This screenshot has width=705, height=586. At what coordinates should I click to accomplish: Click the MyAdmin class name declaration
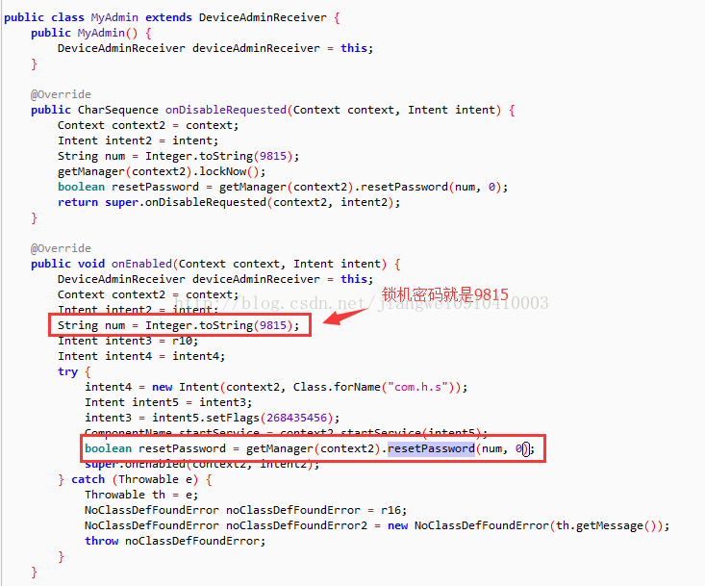pyautogui.click(x=114, y=17)
